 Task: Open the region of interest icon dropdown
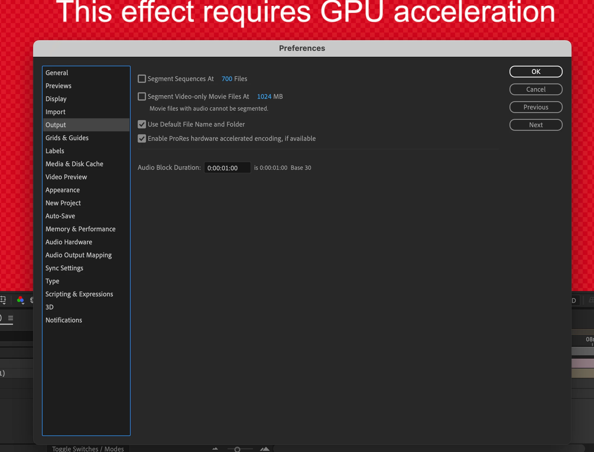3,300
